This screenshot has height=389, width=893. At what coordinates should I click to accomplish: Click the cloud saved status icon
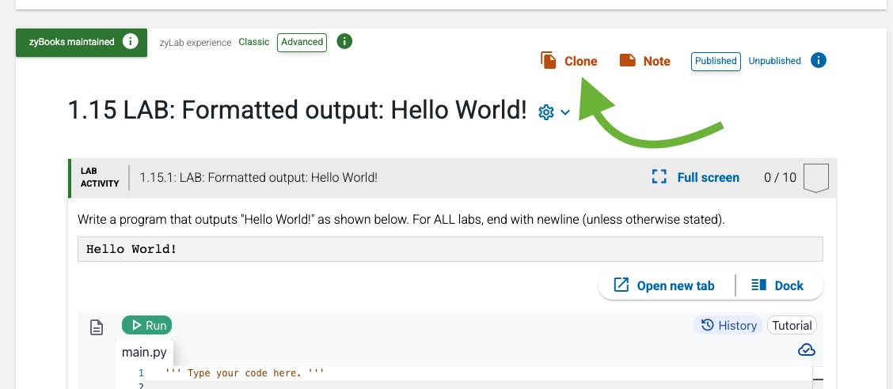pyautogui.click(x=807, y=349)
